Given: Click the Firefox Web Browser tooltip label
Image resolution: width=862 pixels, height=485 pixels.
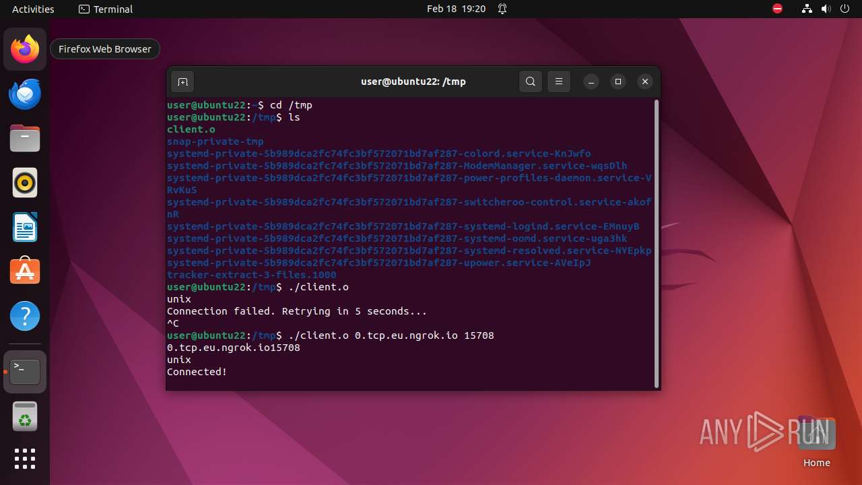Looking at the screenshot, I should (105, 49).
